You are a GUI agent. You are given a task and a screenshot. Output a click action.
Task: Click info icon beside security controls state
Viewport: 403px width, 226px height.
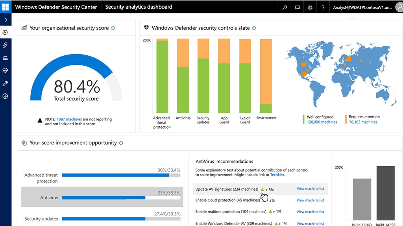coord(254,28)
